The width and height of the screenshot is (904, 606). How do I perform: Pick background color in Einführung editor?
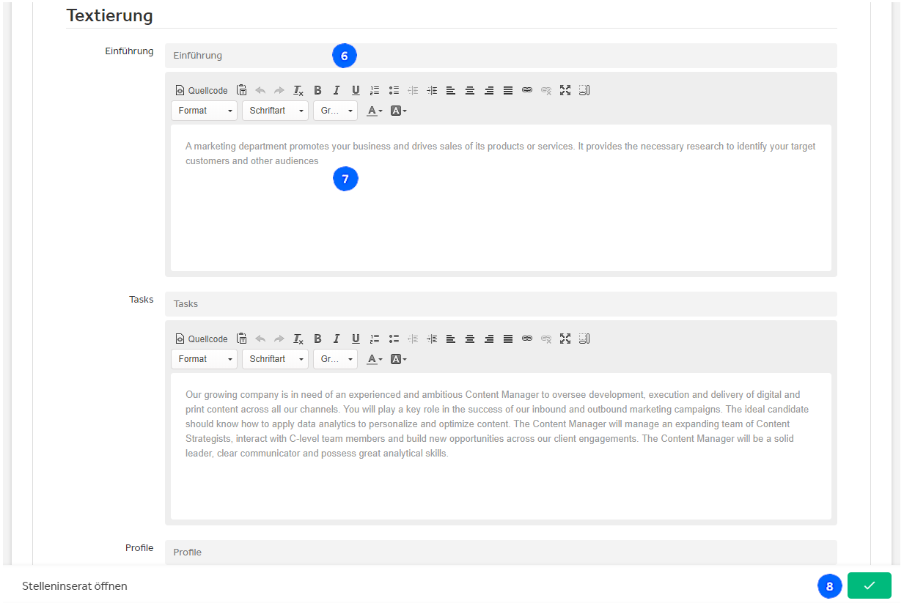(x=398, y=111)
